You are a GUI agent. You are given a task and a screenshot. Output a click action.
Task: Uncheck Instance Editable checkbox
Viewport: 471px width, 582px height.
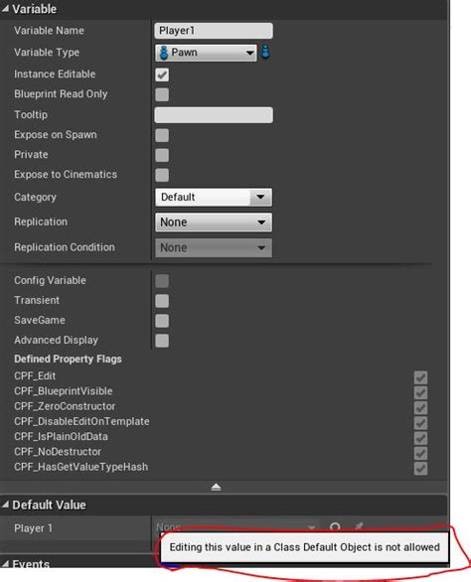click(x=162, y=74)
